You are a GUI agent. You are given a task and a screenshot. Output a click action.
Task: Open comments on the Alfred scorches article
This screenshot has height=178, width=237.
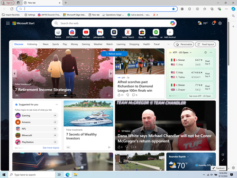pos(135,95)
